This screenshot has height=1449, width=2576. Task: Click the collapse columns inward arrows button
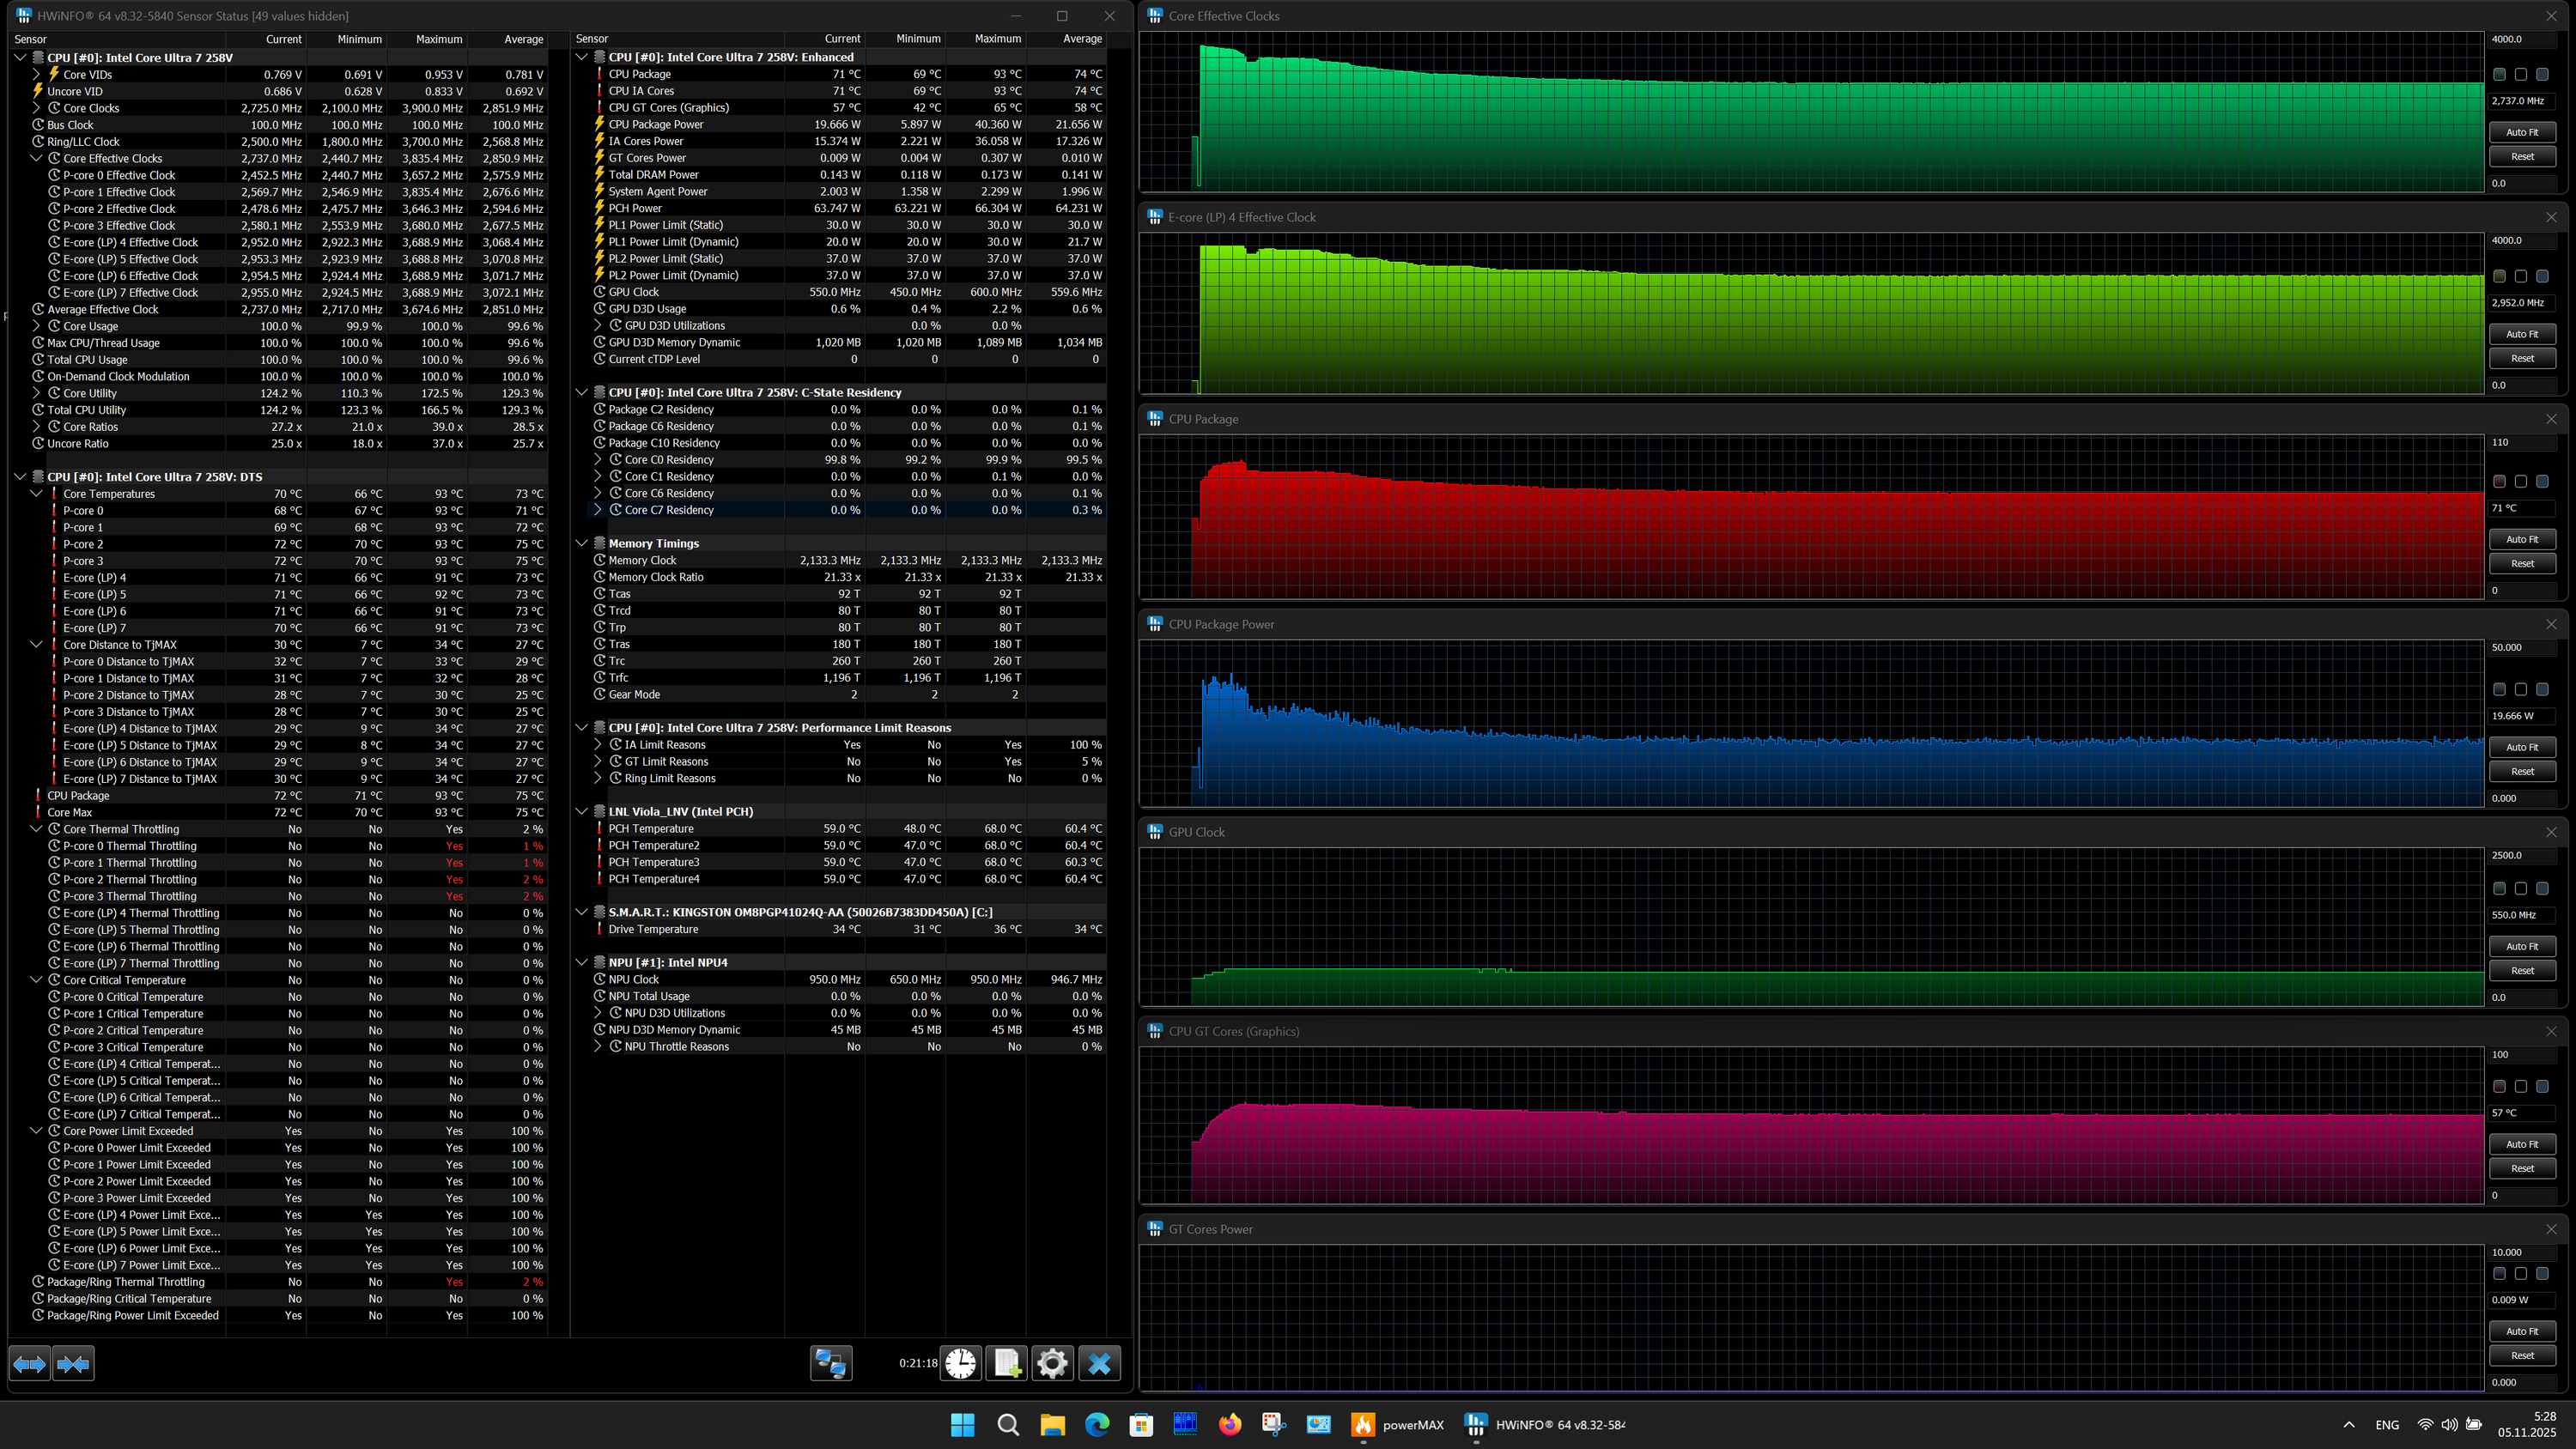click(x=73, y=1363)
